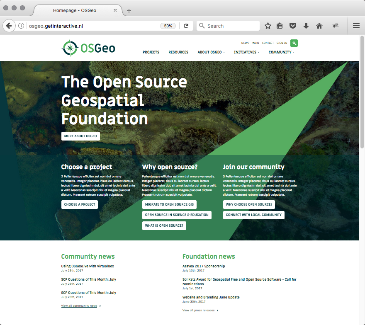Select the Homepage - OSGeo tab

(x=78, y=10)
